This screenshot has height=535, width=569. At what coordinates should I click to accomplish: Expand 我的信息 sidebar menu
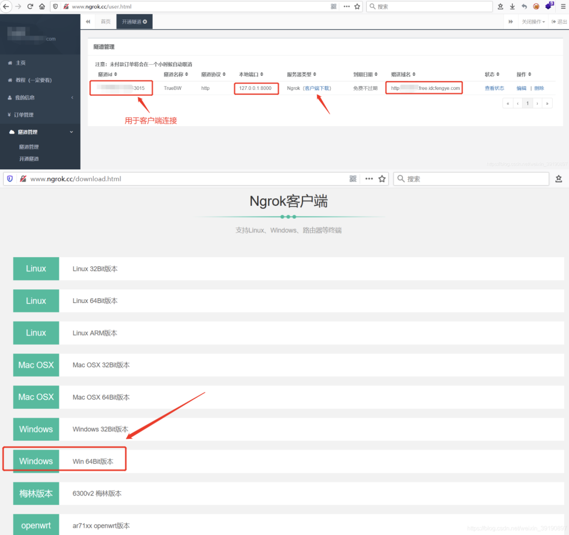click(x=40, y=97)
